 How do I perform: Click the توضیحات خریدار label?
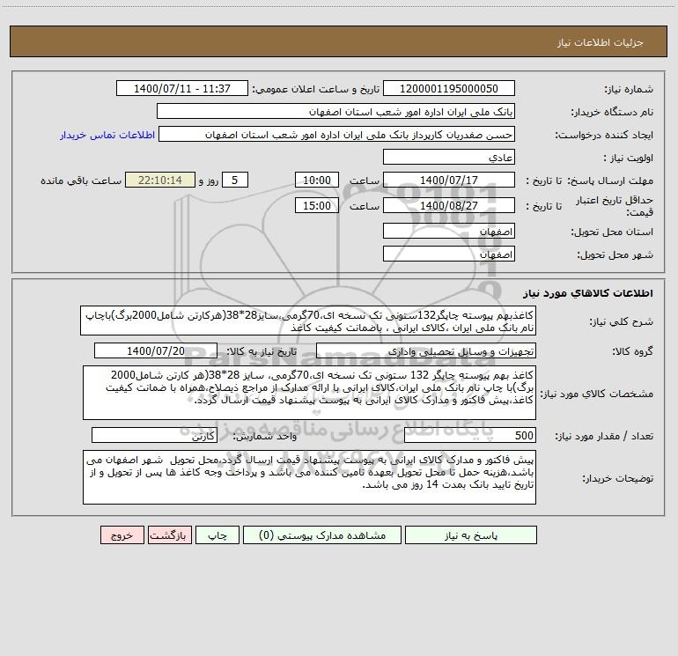pyautogui.click(x=618, y=478)
